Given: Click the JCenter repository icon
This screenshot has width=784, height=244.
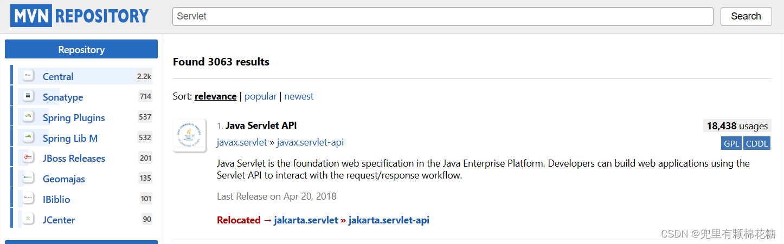Looking at the screenshot, I should pos(28,220).
